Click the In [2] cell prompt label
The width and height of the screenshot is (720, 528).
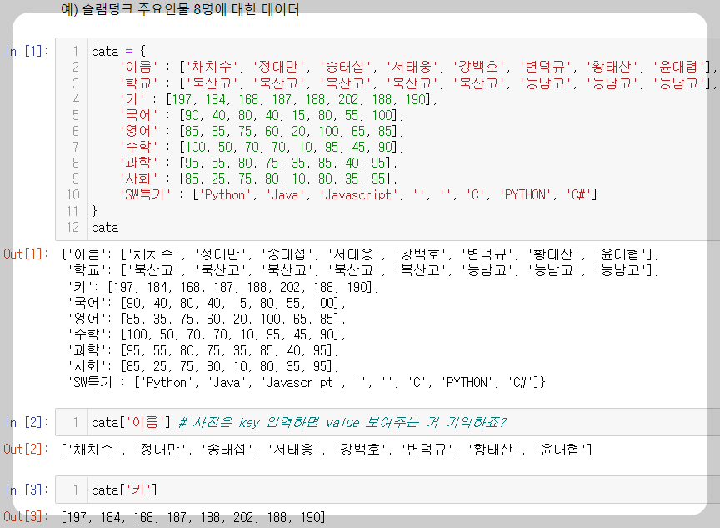click(27, 422)
